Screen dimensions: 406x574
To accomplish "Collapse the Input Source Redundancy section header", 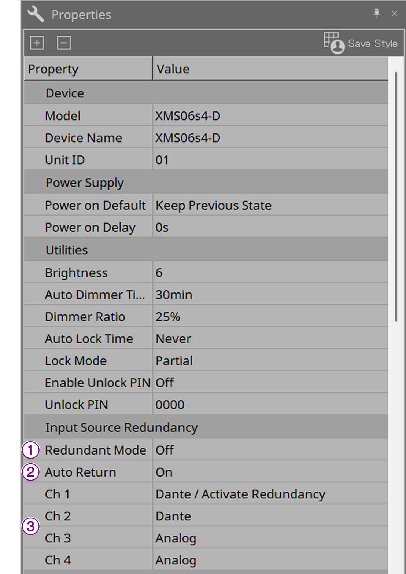I will [x=206, y=427].
